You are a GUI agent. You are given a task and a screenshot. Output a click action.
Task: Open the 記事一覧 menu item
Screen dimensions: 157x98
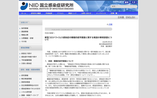tap(114, 13)
